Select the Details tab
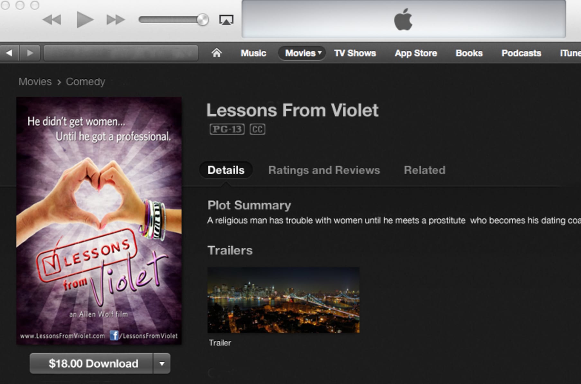Screen dimensions: 581x384 click(x=226, y=170)
